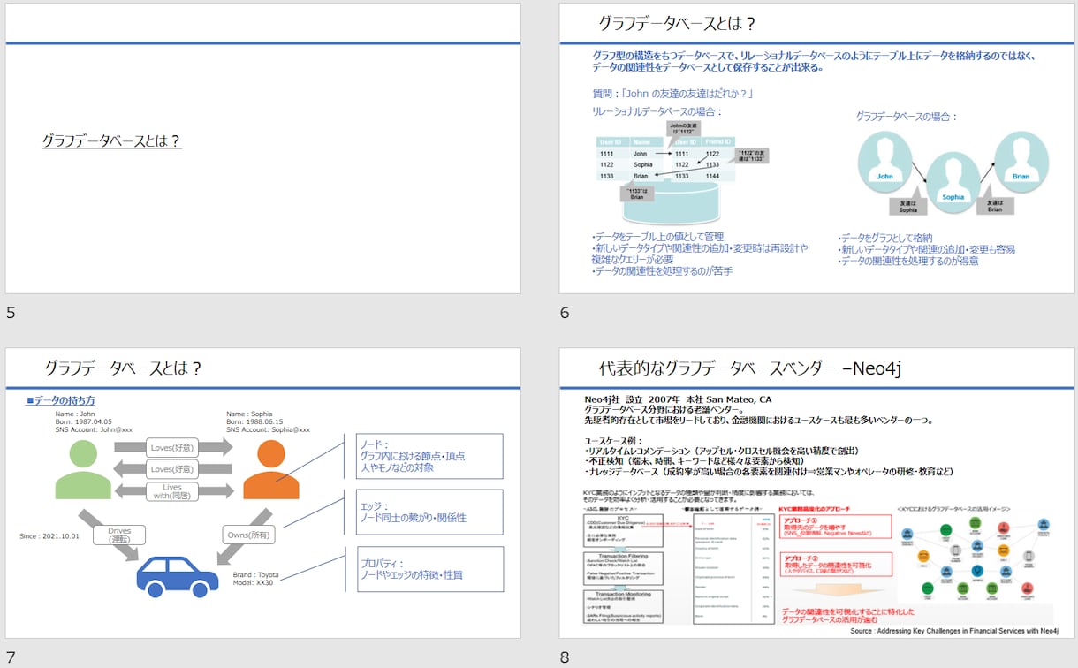This screenshot has height=668, width=1078.
Task: Click the グラフデータベースの場合： label on slide 6
Action: point(907,116)
